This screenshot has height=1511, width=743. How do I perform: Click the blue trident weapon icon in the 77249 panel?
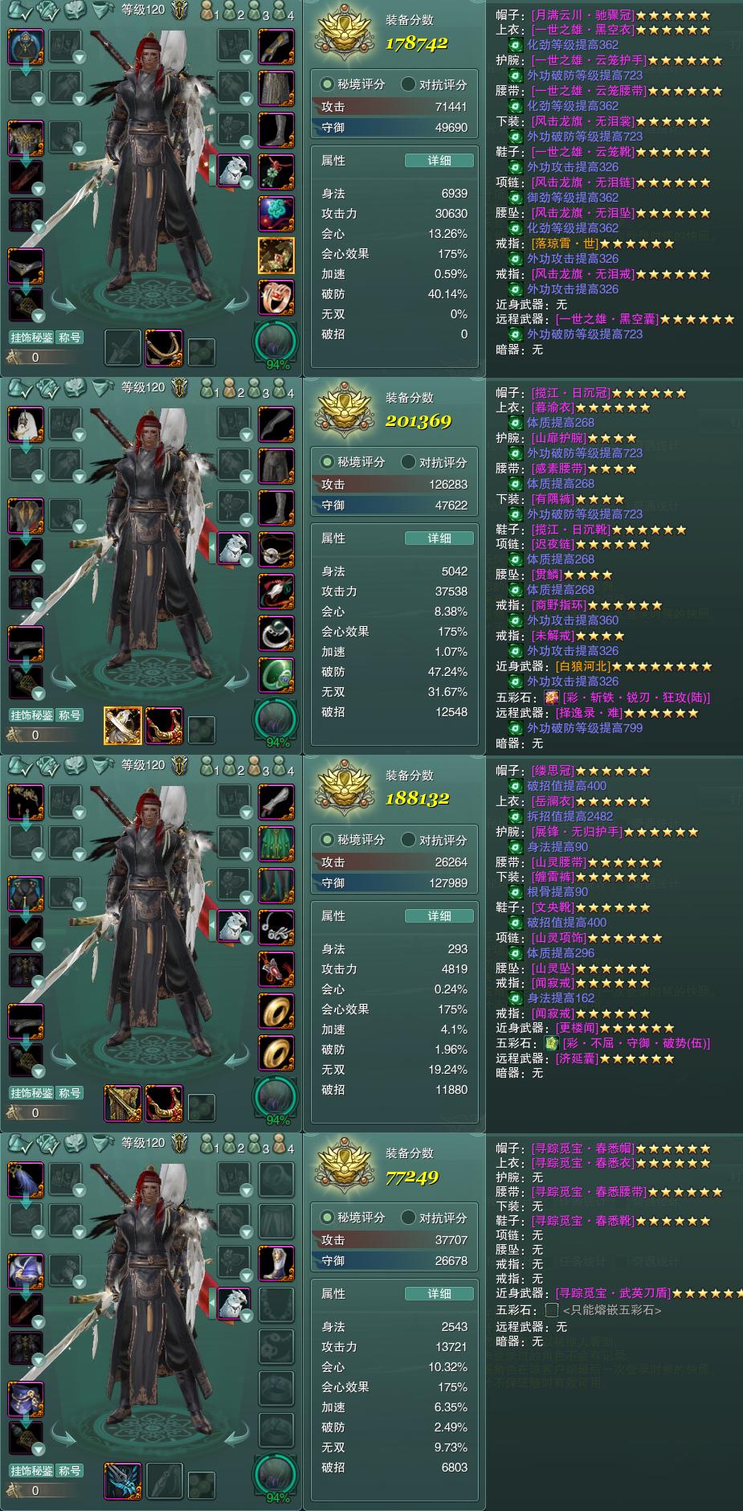point(123,1480)
